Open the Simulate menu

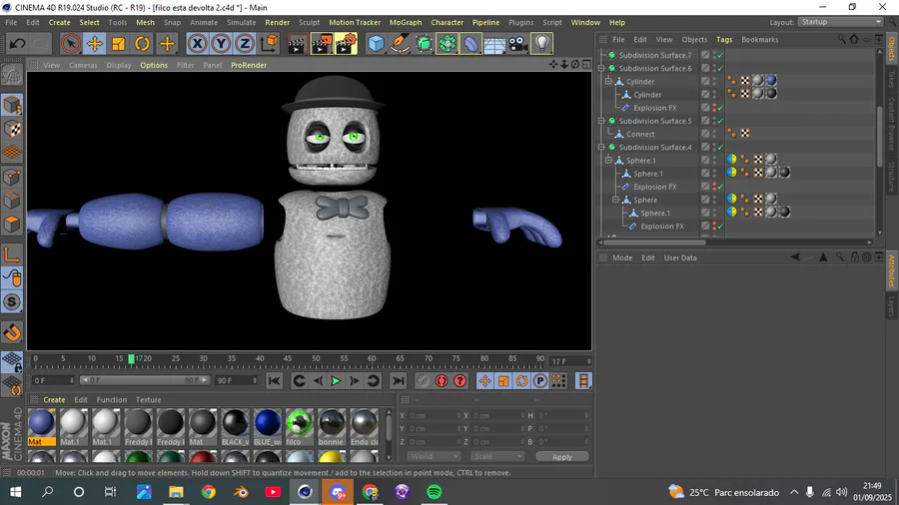(x=242, y=22)
